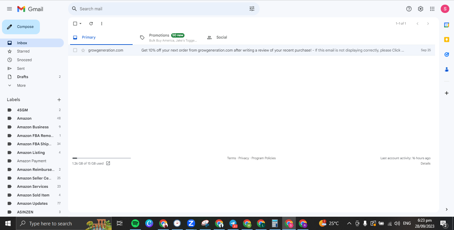Toggle the select all checkbox
This screenshot has height=230, width=454.
point(75,24)
